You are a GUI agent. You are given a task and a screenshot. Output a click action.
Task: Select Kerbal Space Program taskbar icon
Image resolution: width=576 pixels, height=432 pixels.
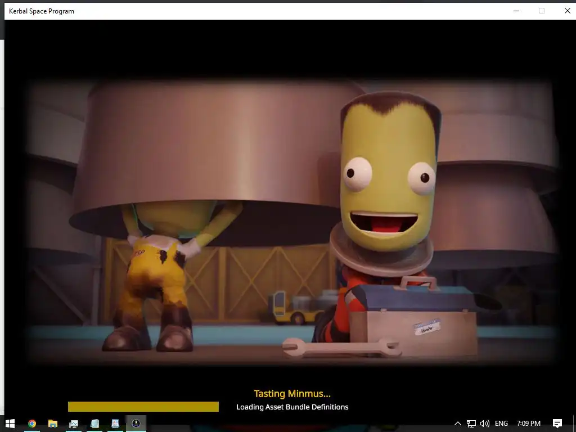click(136, 424)
